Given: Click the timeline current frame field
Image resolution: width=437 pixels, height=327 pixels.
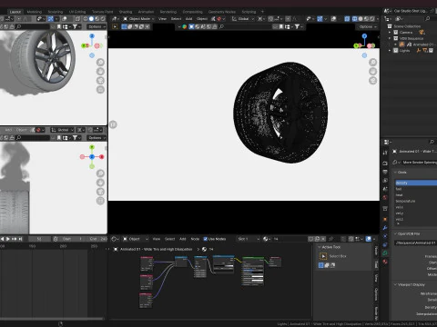Looking at the screenshot, I should [x=39, y=239].
